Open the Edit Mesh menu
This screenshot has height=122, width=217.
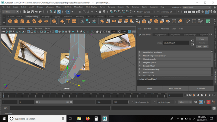67,7
